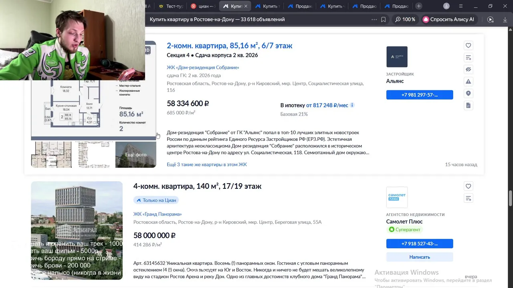Bookmark the page in the address bar
Screen dimensions: 513x288
pyautogui.click(x=384, y=19)
